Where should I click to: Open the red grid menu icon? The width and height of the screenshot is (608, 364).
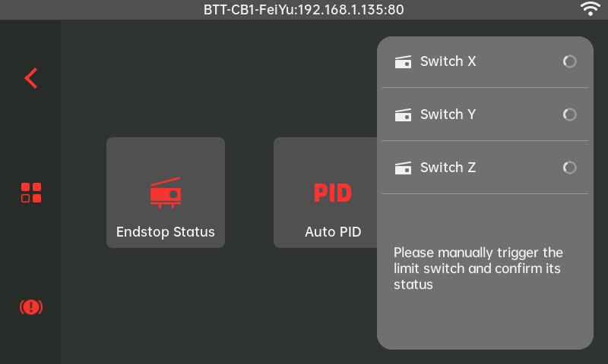click(x=30, y=193)
